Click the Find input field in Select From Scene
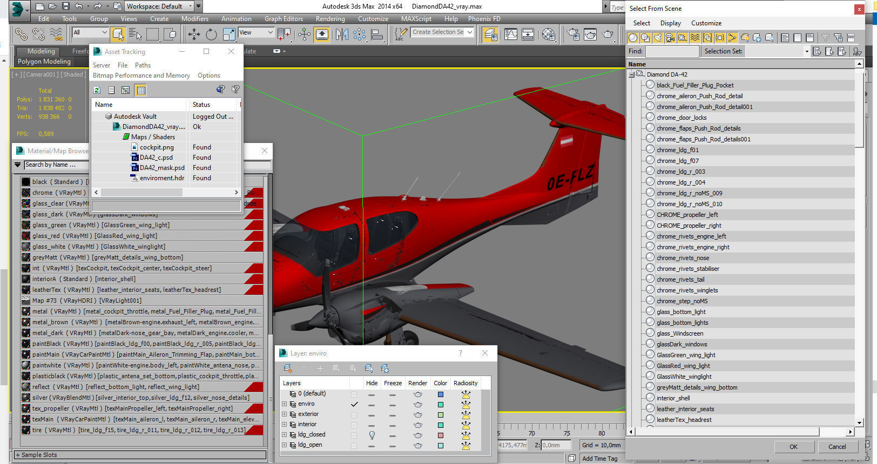 [672, 51]
